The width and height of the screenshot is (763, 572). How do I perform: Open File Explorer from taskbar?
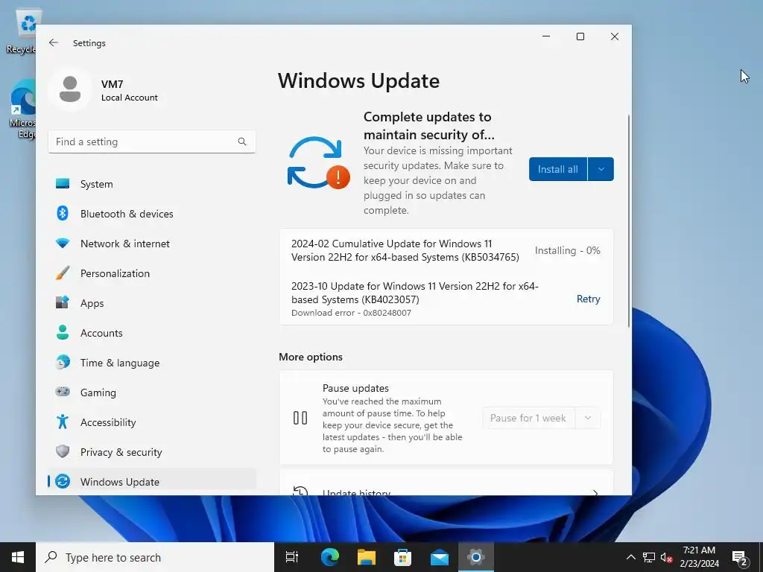pyautogui.click(x=367, y=557)
